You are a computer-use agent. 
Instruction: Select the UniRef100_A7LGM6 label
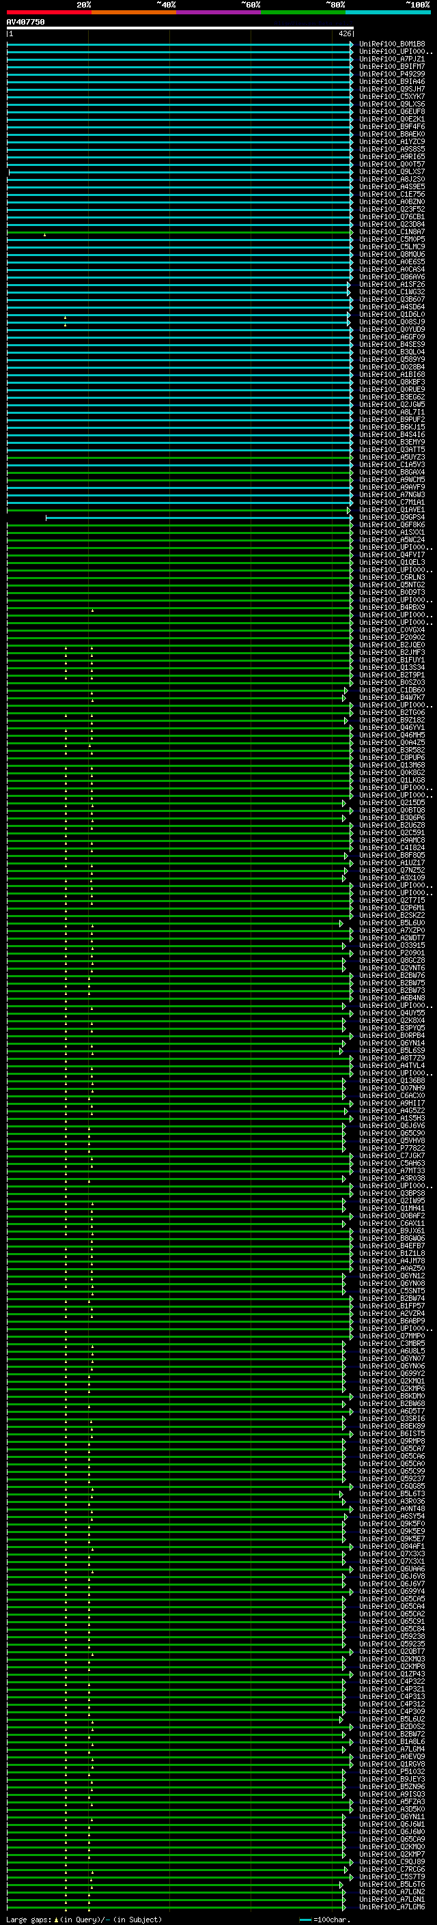tap(392, 1908)
